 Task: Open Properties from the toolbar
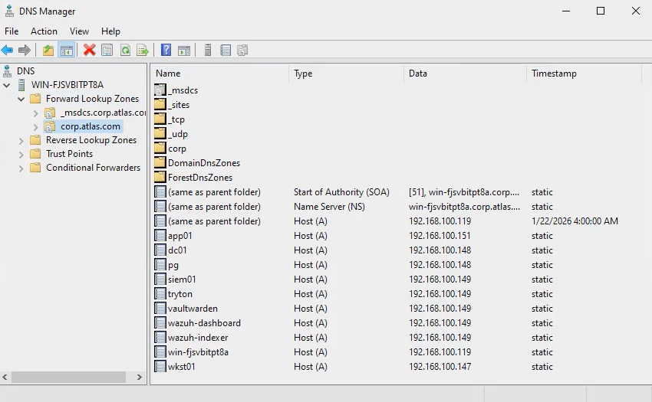tap(107, 51)
